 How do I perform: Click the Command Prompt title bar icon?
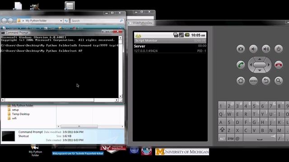point(3,33)
